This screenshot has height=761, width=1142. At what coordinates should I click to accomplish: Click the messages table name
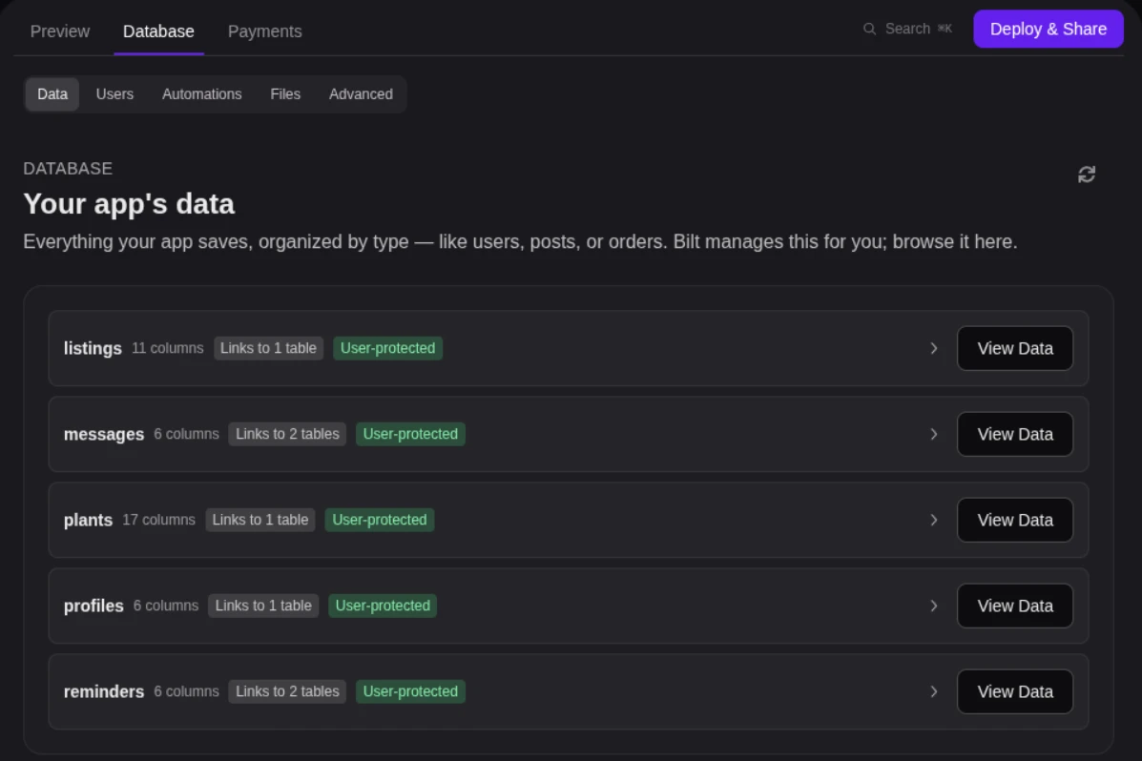(x=103, y=435)
